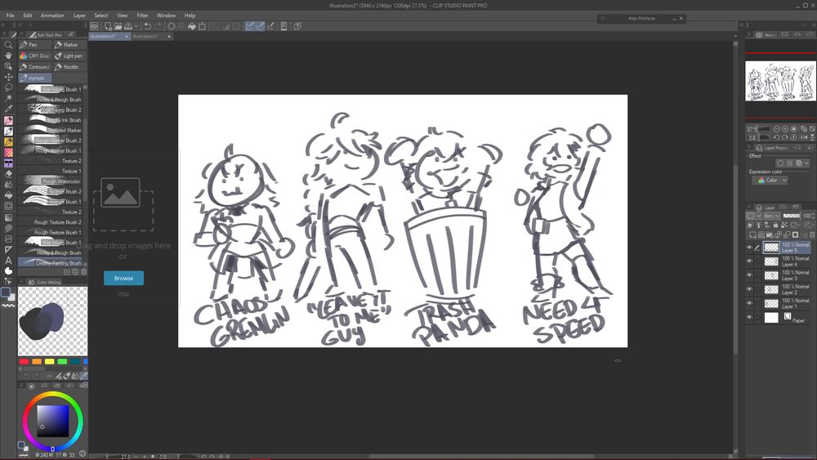Open the Edit menu

28,15
